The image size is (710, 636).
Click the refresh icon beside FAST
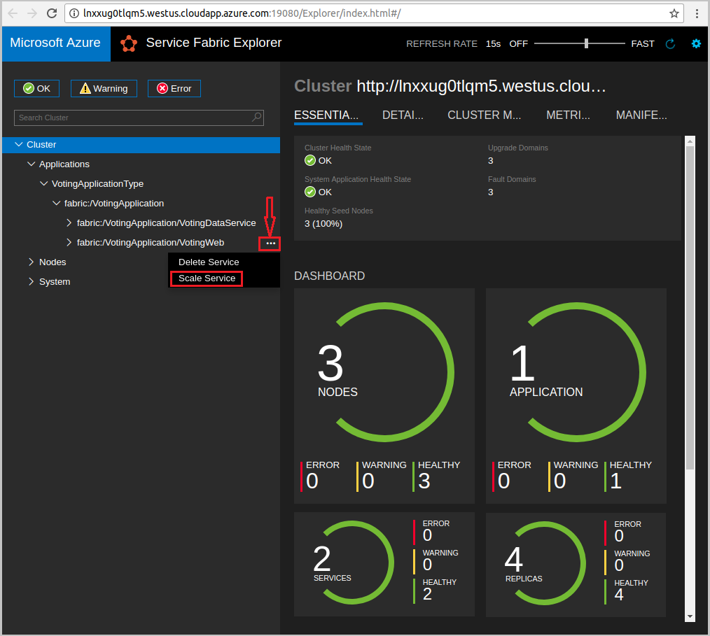(x=670, y=43)
